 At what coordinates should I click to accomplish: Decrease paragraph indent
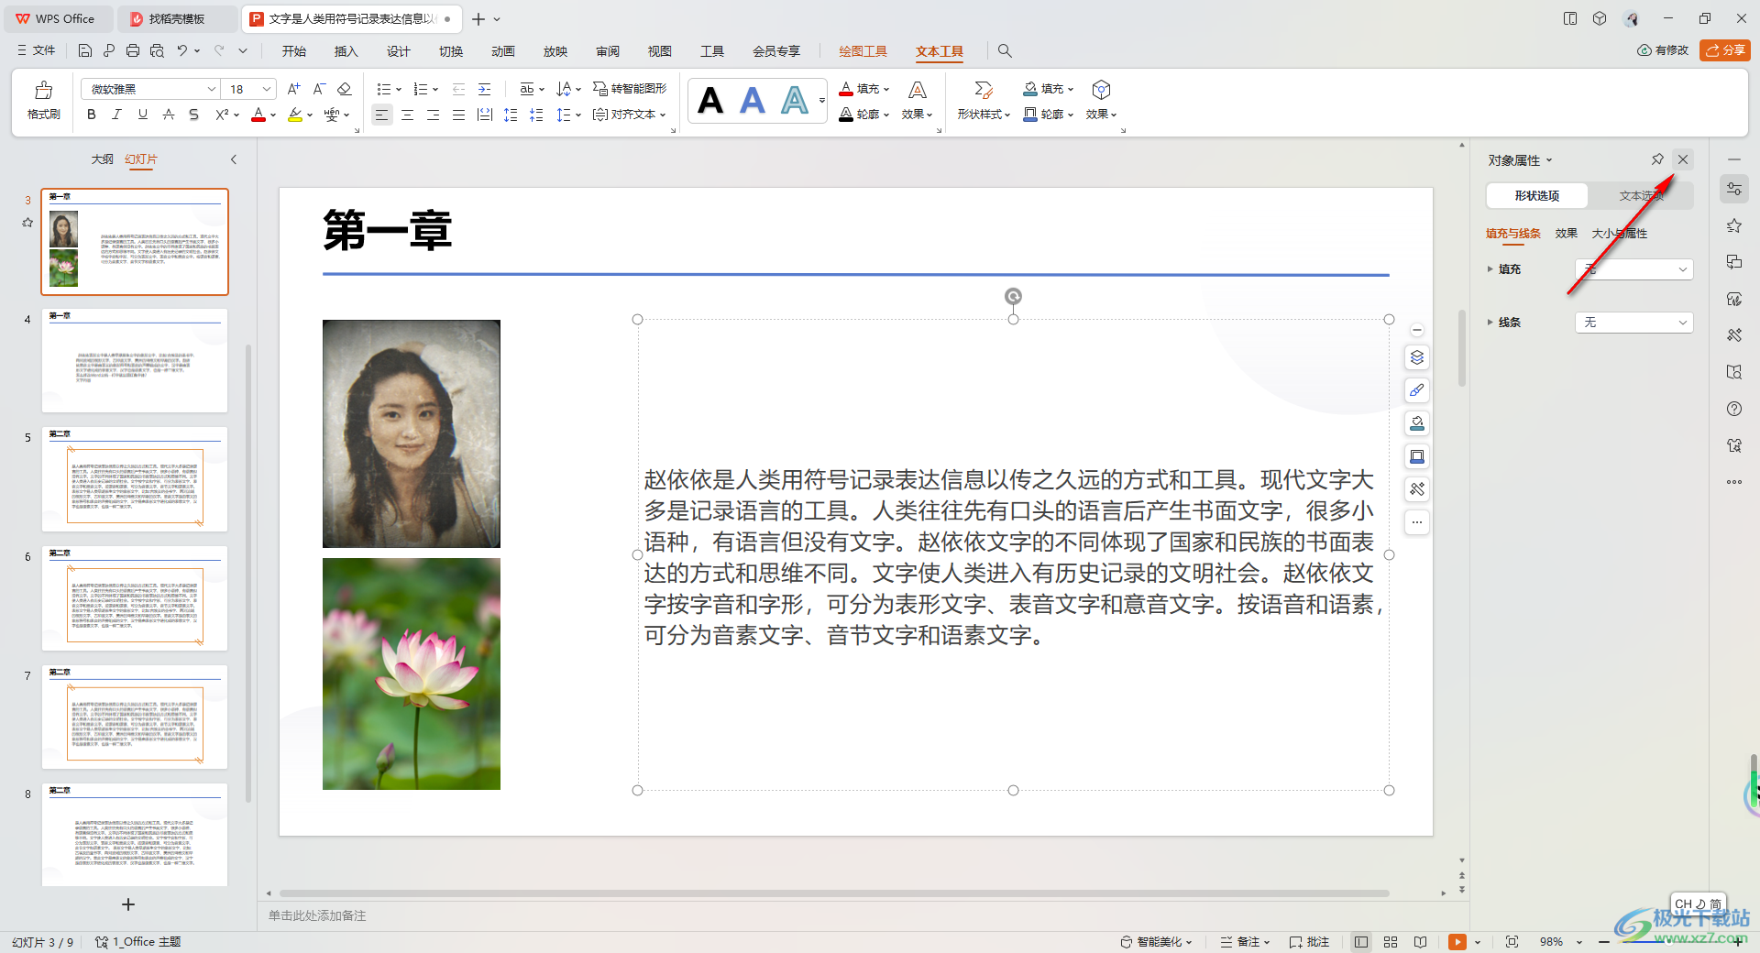(458, 89)
